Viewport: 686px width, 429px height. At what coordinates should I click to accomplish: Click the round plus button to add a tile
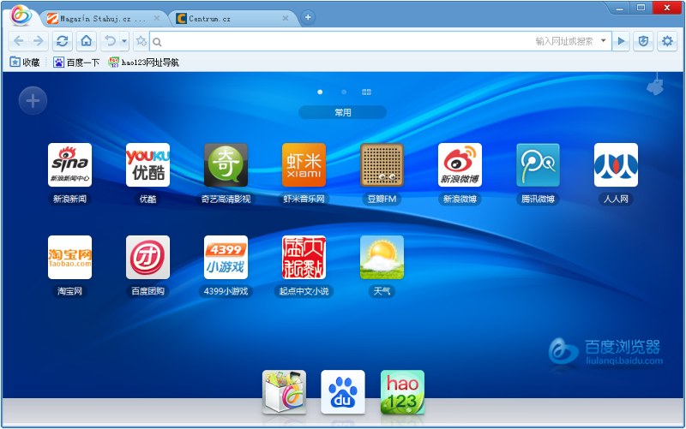[x=33, y=101]
